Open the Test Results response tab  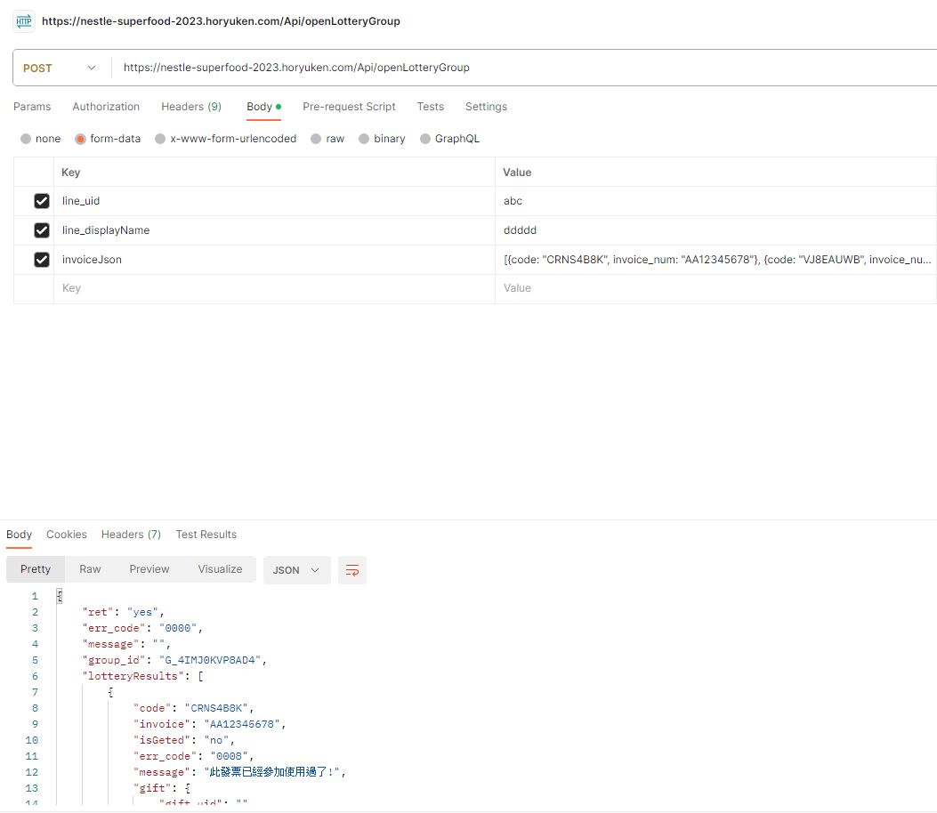(x=206, y=535)
